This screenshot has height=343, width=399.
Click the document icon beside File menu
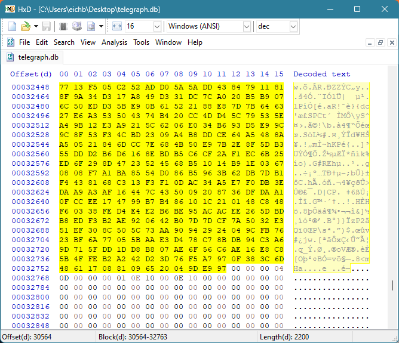coord(10,42)
